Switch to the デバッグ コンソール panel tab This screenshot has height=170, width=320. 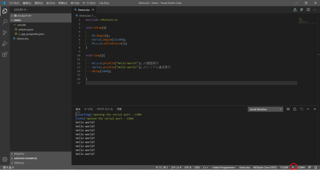click(105, 109)
